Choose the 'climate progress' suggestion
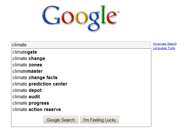 coord(31,103)
